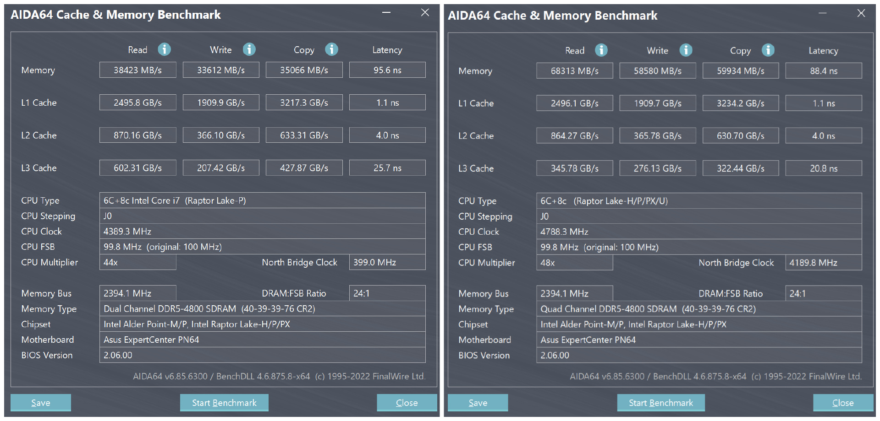
Task: Click the Read info icon in right window
Action: point(601,50)
